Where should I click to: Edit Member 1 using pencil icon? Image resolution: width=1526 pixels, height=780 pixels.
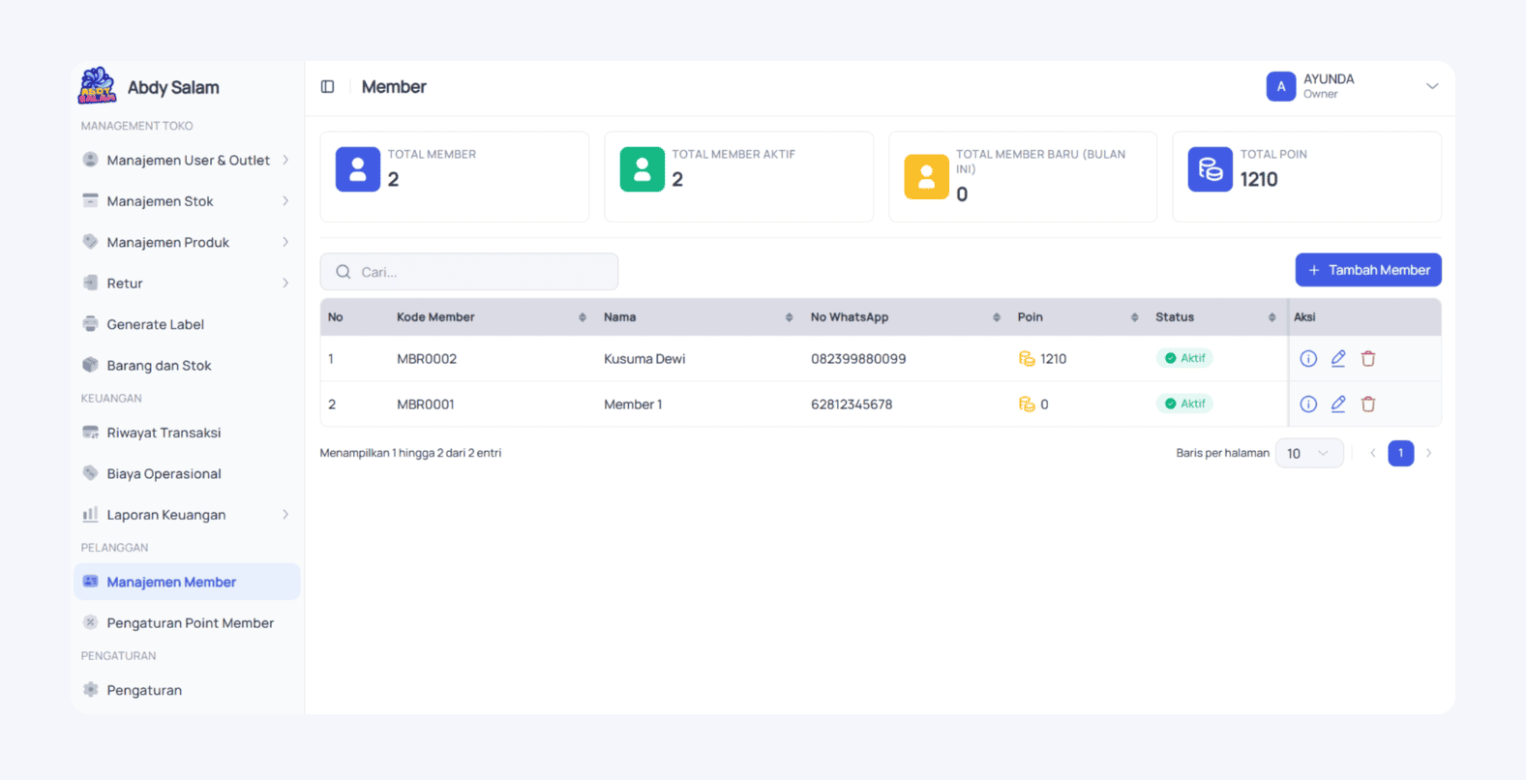[x=1338, y=405]
